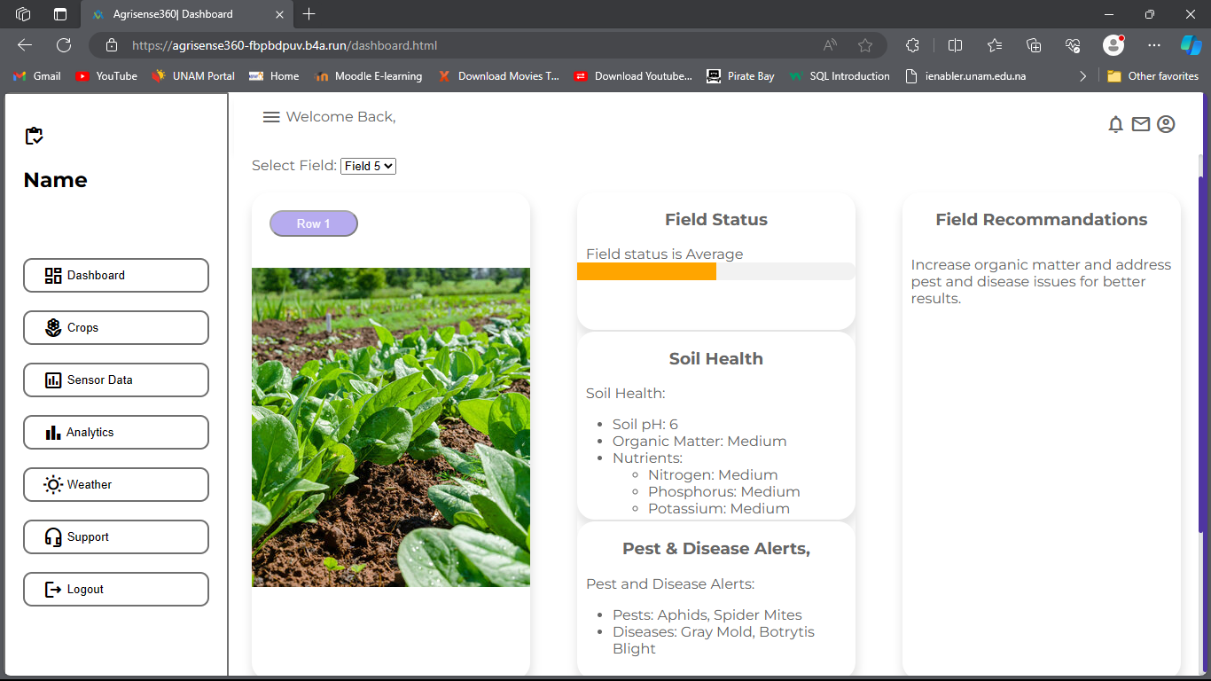Open a new browser tab
This screenshot has height=681, width=1211.
pyautogui.click(x=309, y=14)
